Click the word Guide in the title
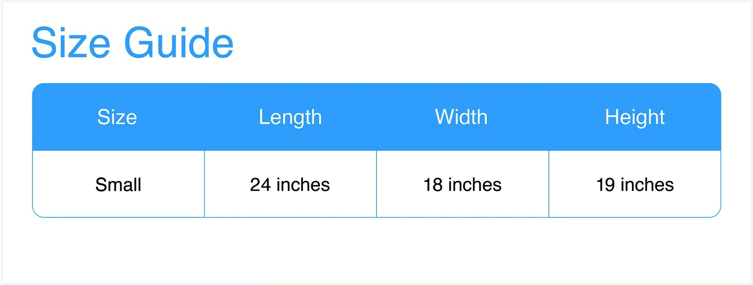This screenshot has width=753, height=285. [x=179, y=43]
